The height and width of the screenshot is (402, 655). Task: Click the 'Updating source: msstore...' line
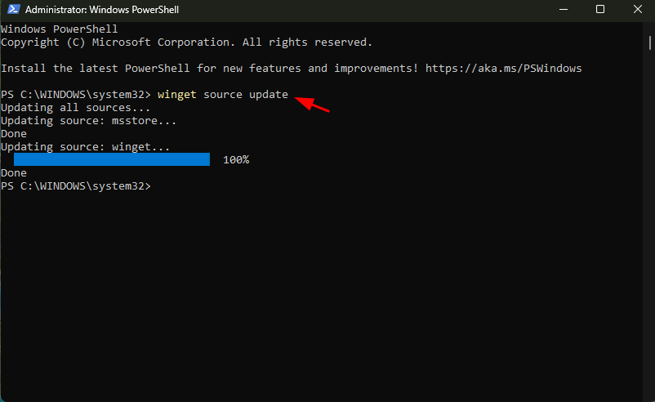tap(88, 121)
